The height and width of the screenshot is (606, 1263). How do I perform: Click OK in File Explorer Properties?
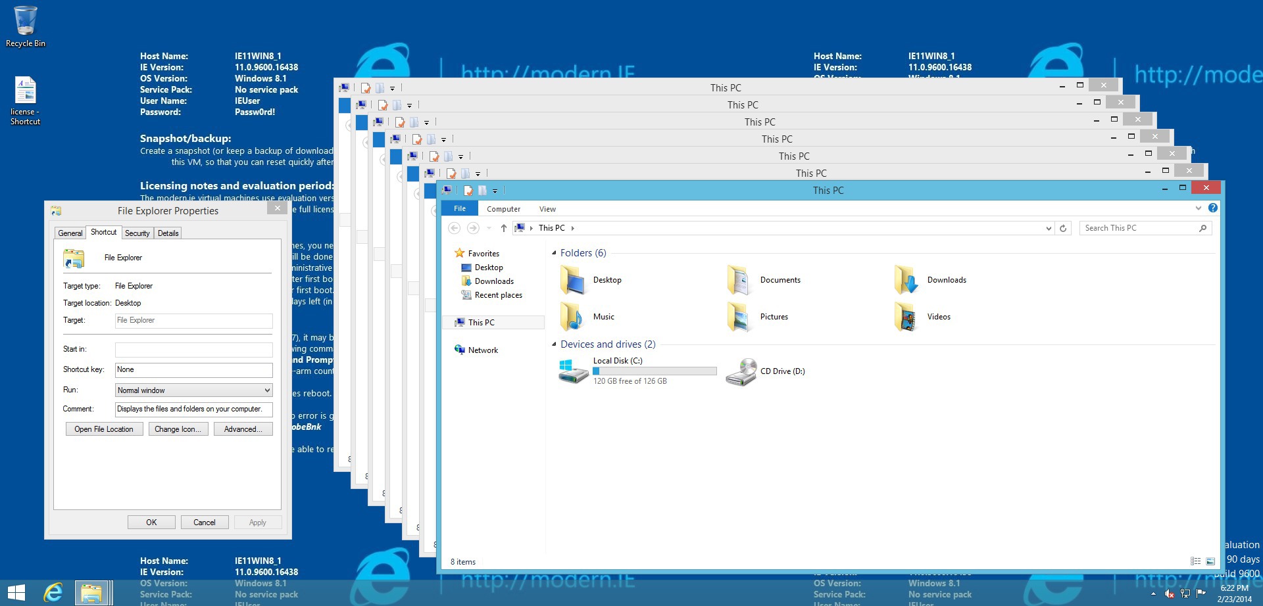tap(151, 523)
